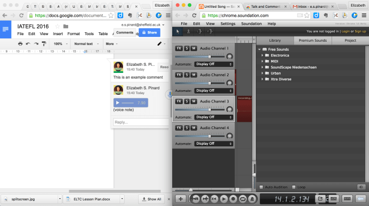This screenshot has height=206, width=369.
Task: Undo last edit in Google Docs
Action: pyautogui.click(x=28, y=43)
